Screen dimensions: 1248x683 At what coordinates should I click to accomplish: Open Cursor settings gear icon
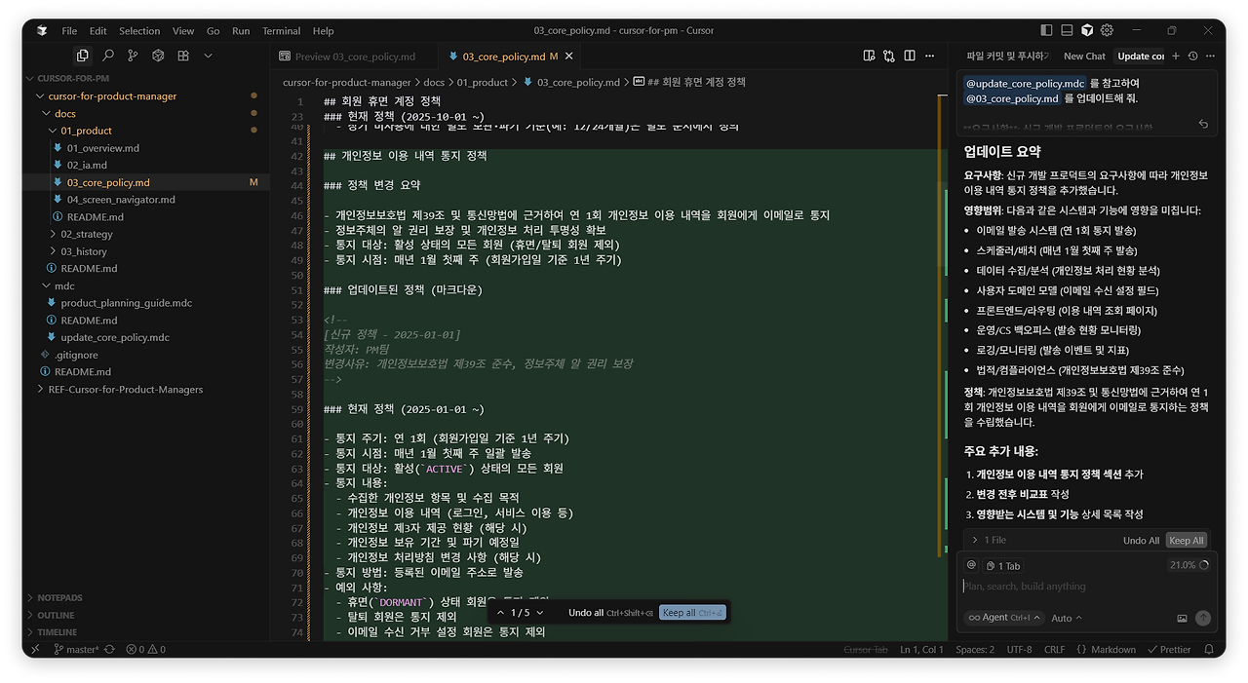click(1107, 31)
